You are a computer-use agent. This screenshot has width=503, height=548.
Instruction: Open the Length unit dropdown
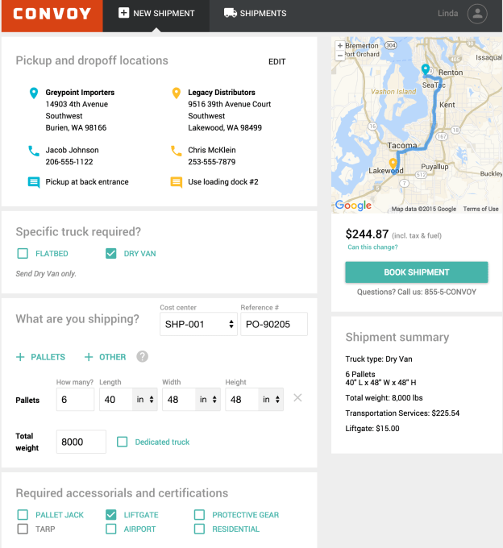click(144, 400)
